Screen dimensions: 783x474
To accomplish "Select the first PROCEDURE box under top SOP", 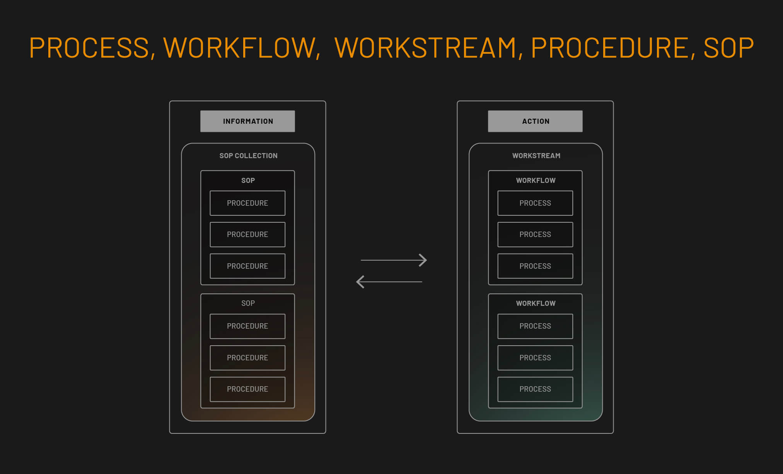I will [247, 203].
